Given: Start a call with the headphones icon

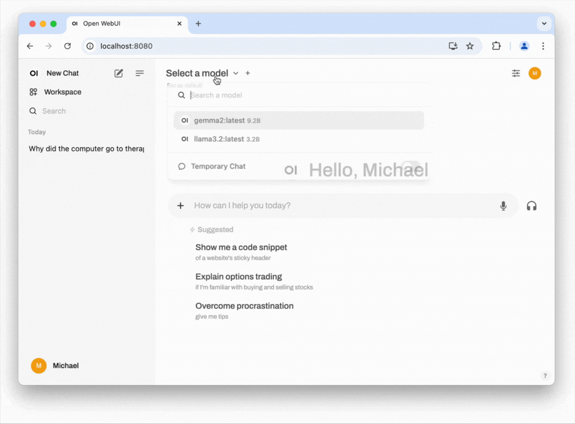Looking at the screenshot, I should pyautogui.click(x=532, y=206).
